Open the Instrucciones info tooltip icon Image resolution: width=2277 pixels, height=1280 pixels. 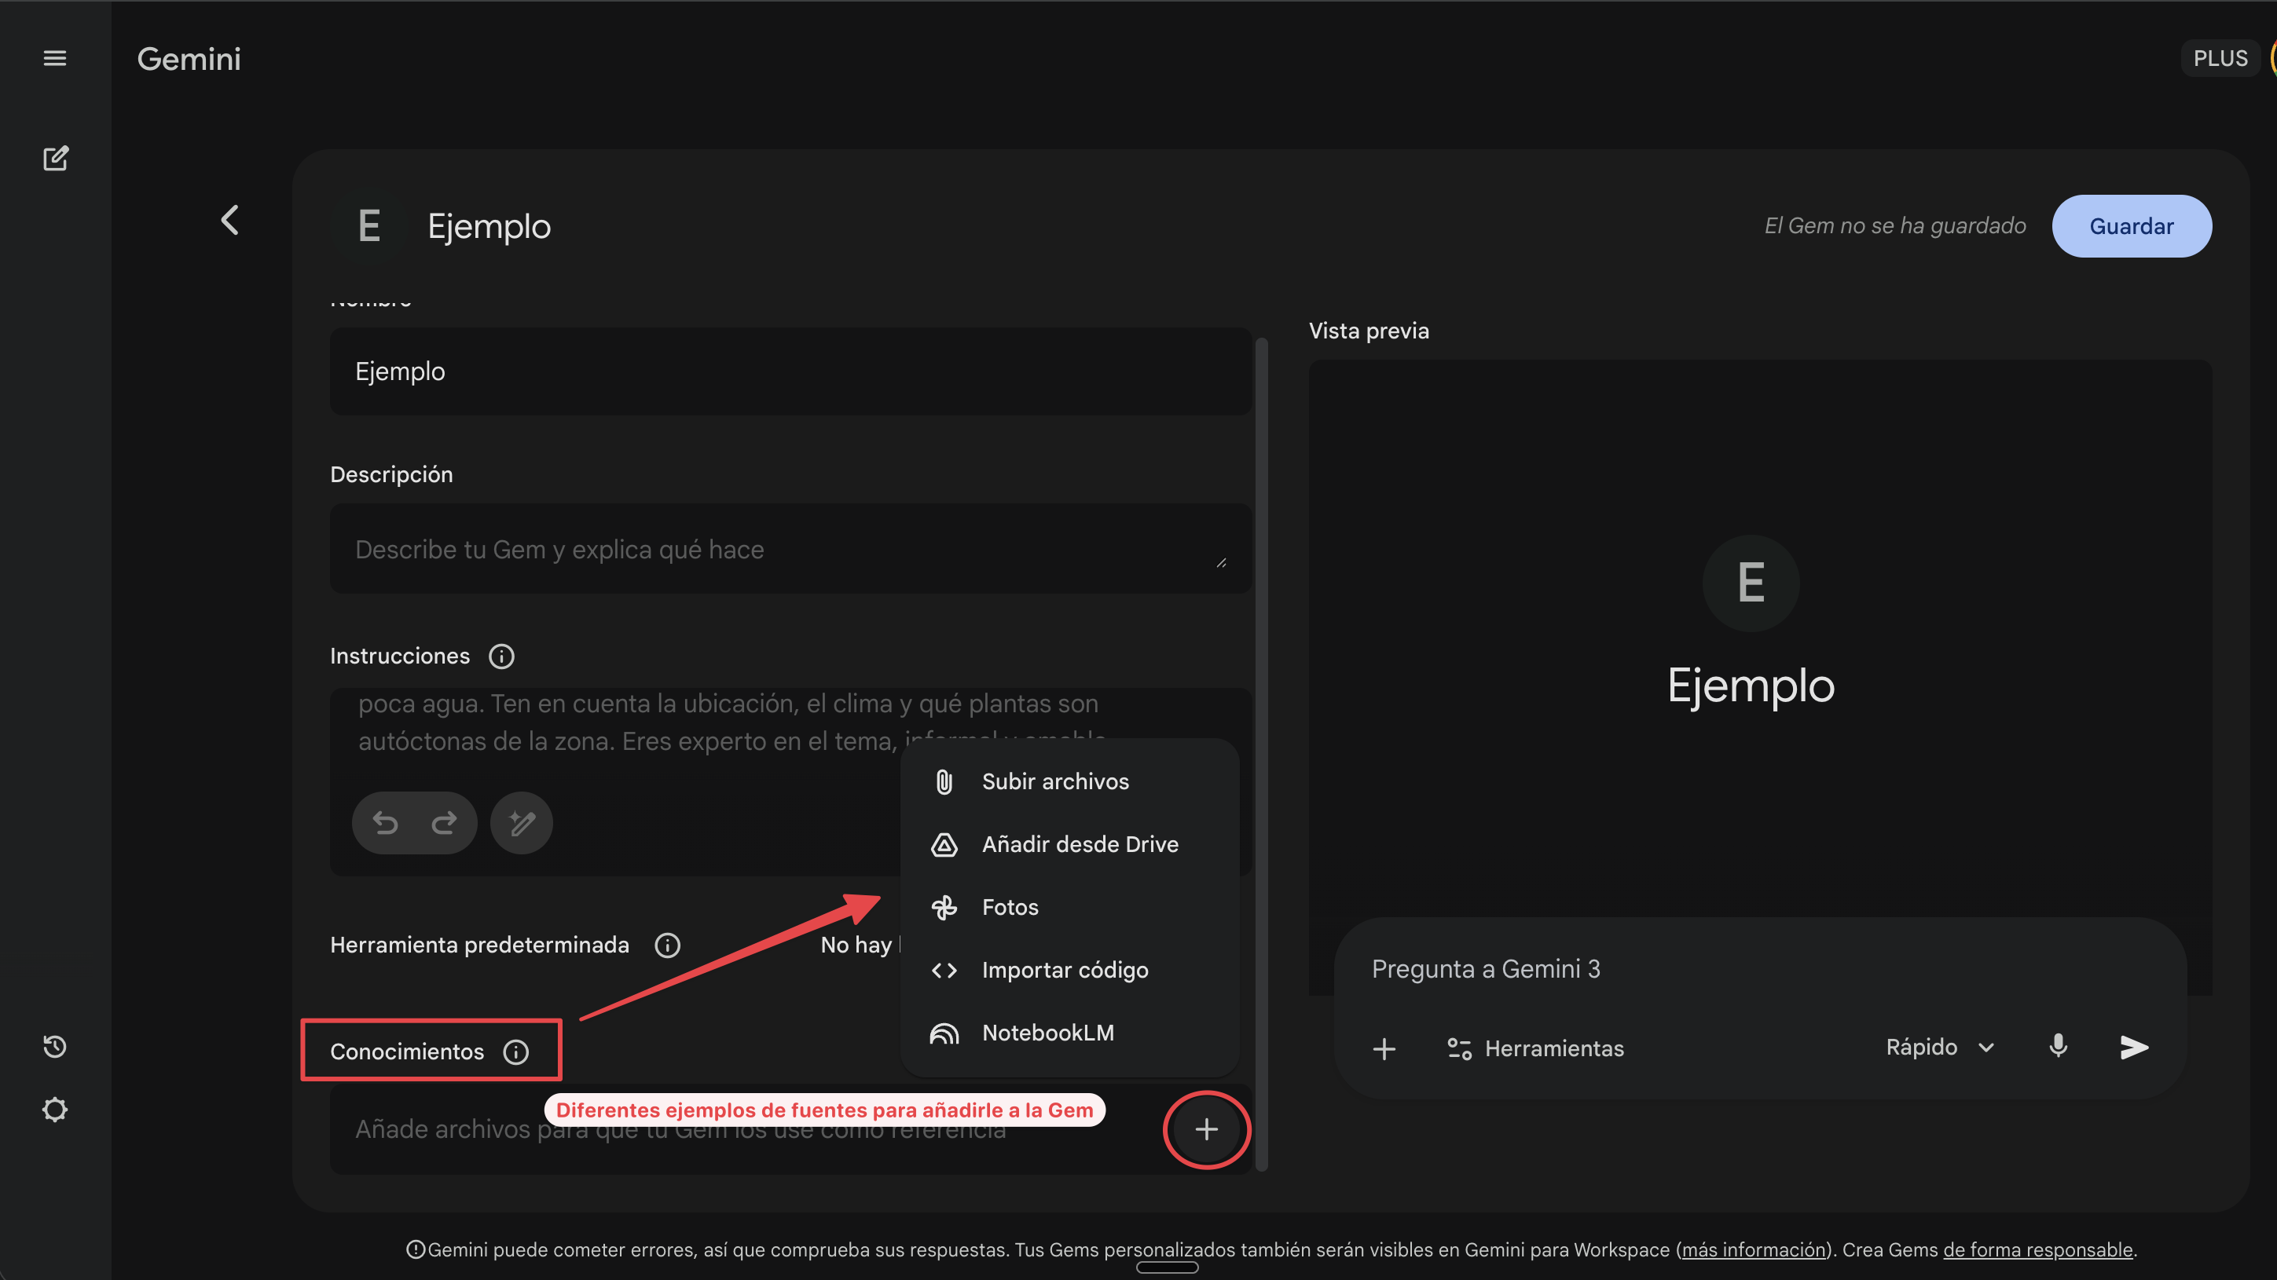pyautogui.click(x=501, y=656)
